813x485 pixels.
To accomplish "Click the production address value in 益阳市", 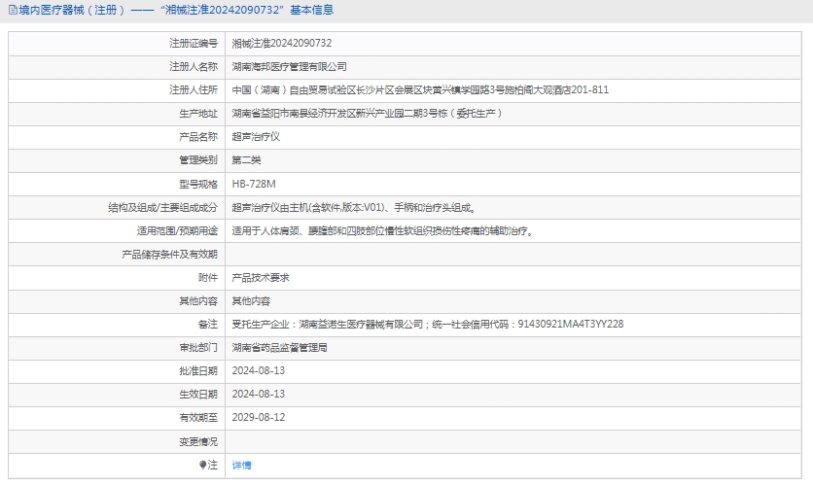I will tap(367, 114).
